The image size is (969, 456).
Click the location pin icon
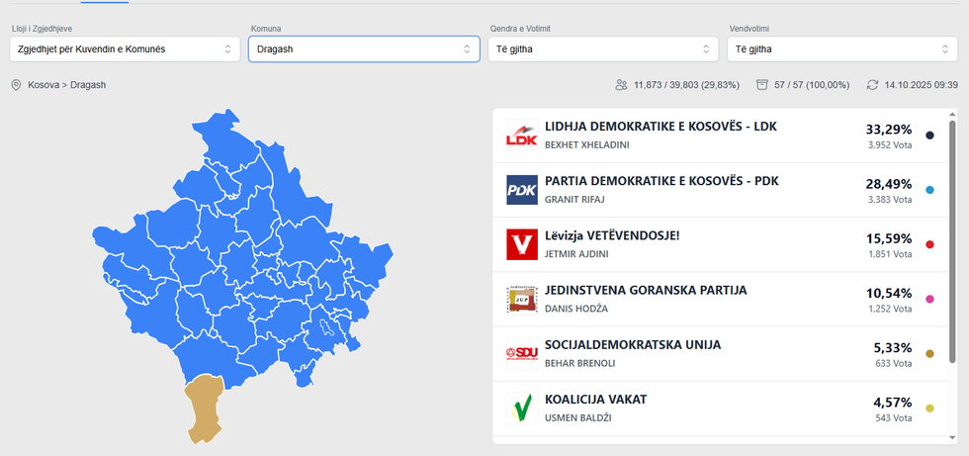pos(16,85)
